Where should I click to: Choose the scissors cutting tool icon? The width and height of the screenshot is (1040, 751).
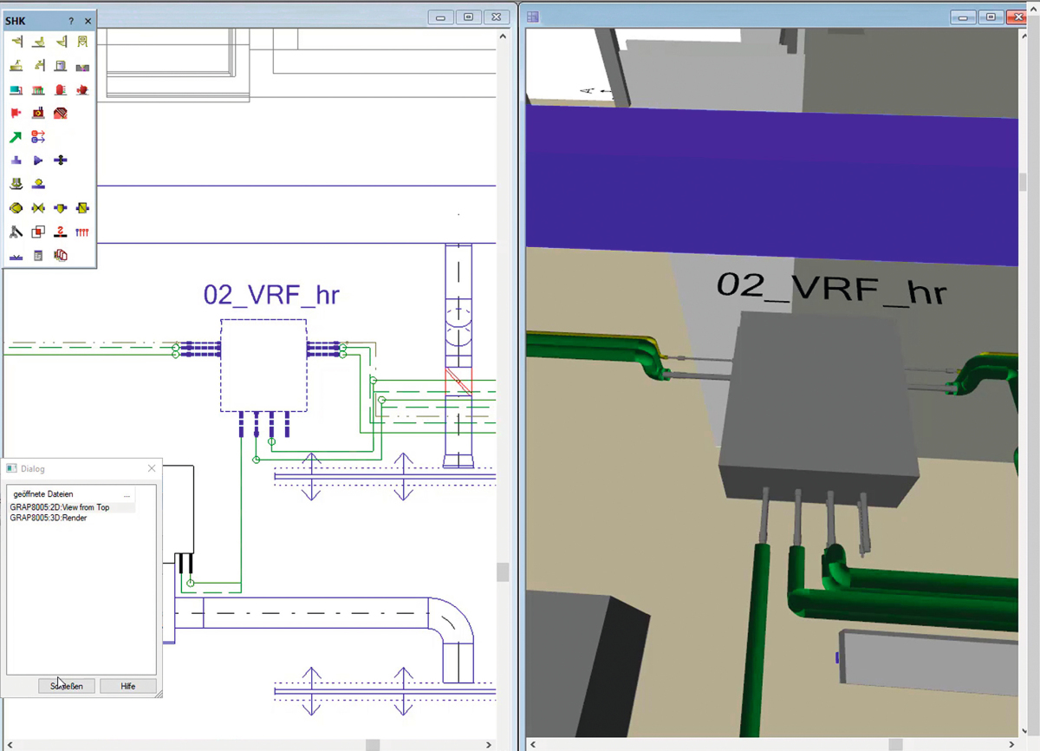click(16, 232)
